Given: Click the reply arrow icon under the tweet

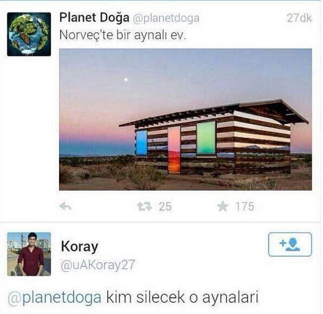Looking at the screenshot, I should pyautogui.click(x=65, y=206).
